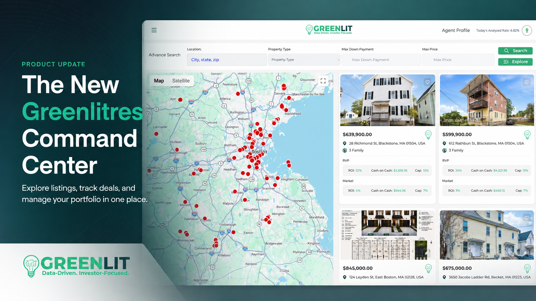Image resolution: width=536 pixels, height=301 pixels.
Task: Click location pin for 28 Richmond St
Action: [345, 143]
